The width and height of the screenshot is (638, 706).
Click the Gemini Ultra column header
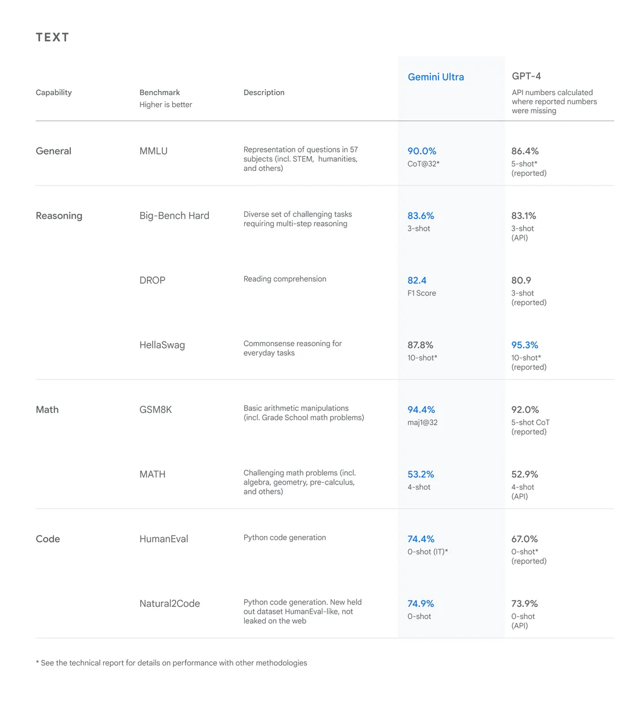tap(436, 77)
